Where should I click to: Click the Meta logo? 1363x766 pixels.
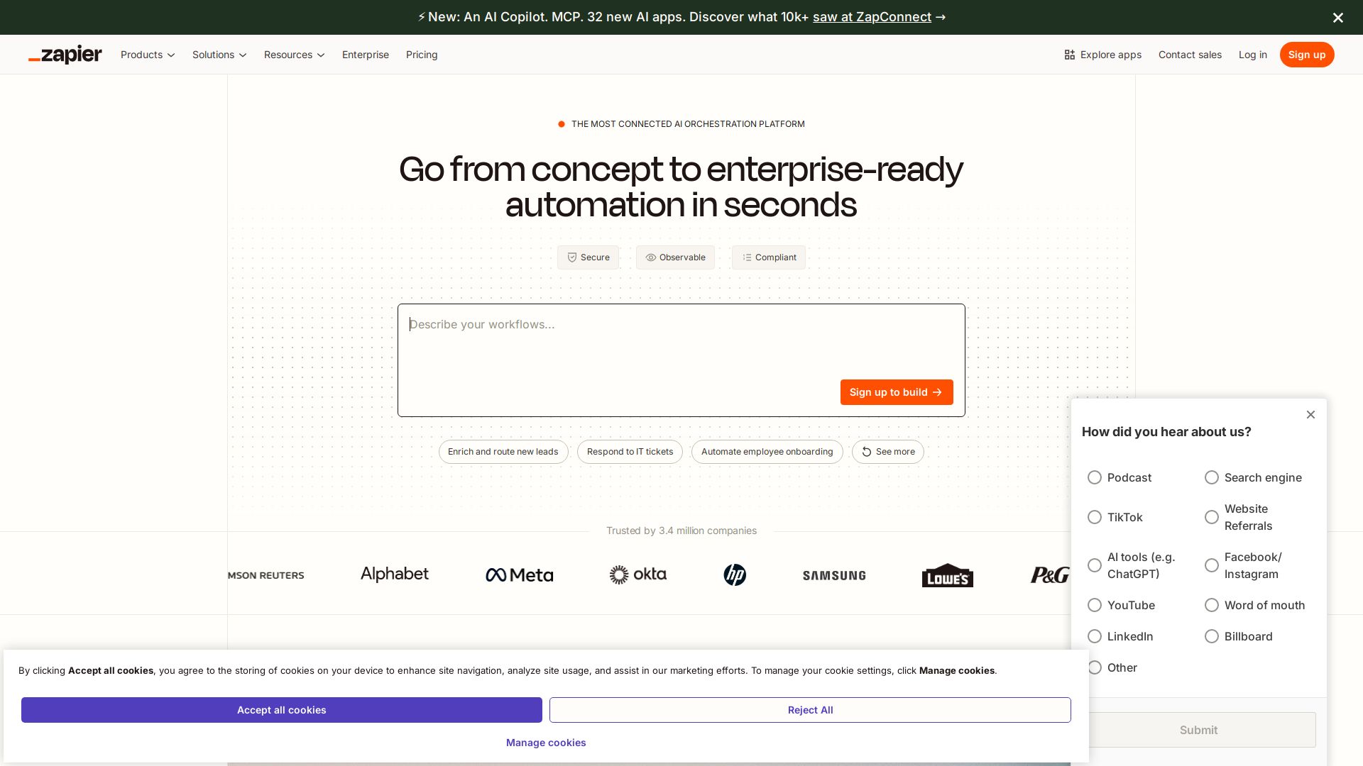click(x=519, y=574)
